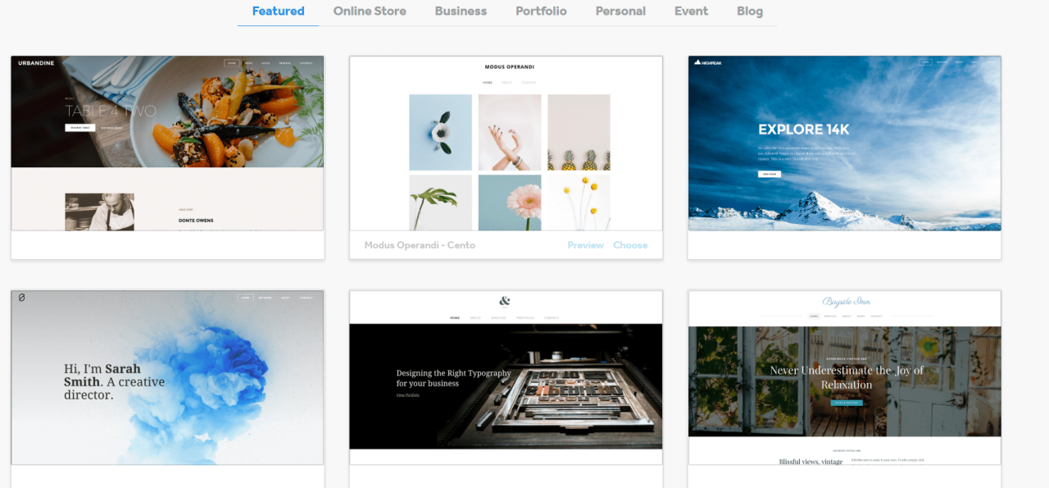
Task: Click the Modus Operandi - Cento theme name
Action: tap(419, 244)
